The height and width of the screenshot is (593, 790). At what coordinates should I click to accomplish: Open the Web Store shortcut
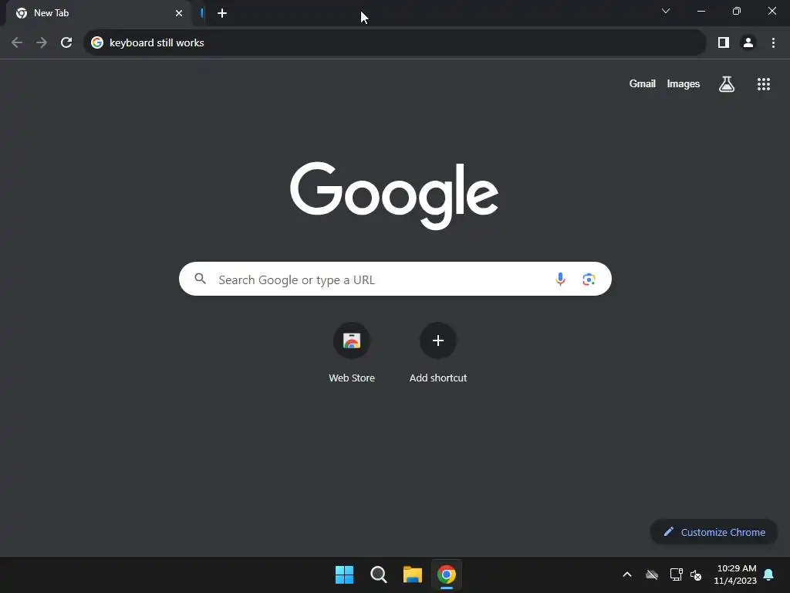click(352, 353)
